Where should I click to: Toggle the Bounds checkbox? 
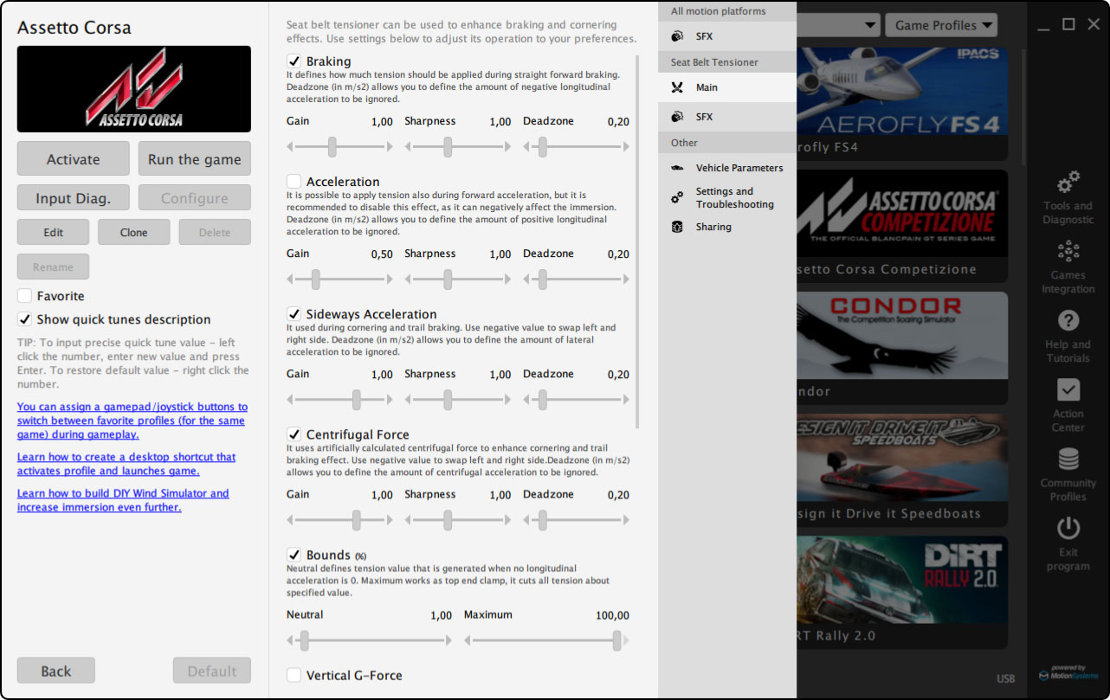294,555
